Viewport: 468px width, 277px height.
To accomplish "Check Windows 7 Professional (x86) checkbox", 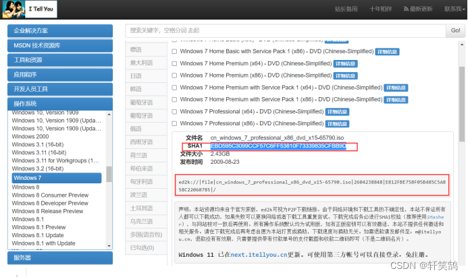I will 174,123.
